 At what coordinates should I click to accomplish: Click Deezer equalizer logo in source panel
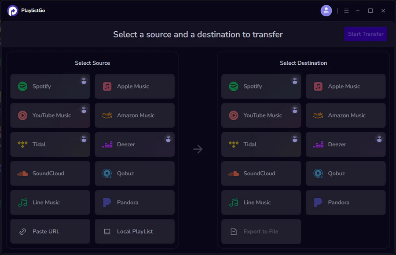[107, 144]
